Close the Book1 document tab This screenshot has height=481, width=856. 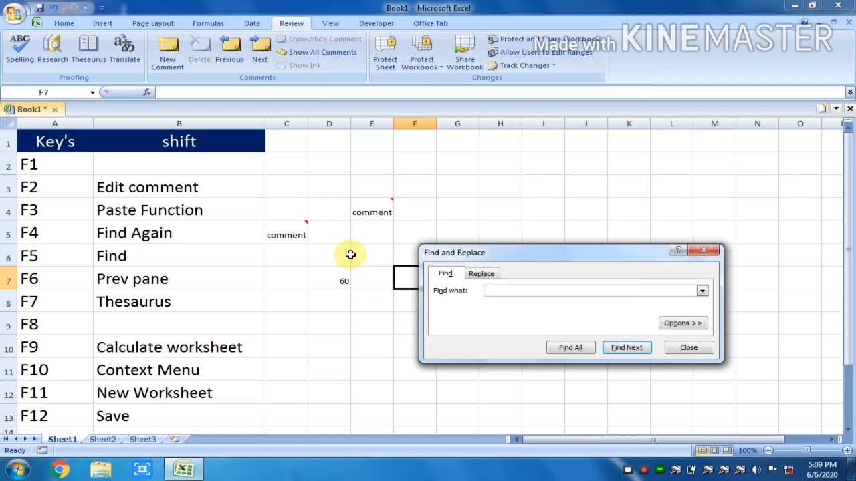point(55,109)
